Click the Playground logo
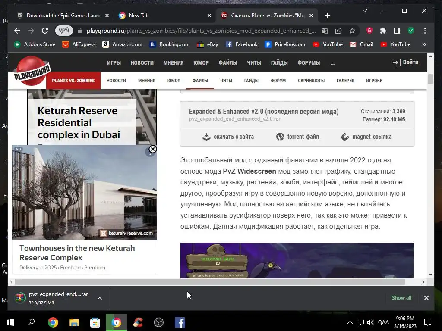 [32, 71]
